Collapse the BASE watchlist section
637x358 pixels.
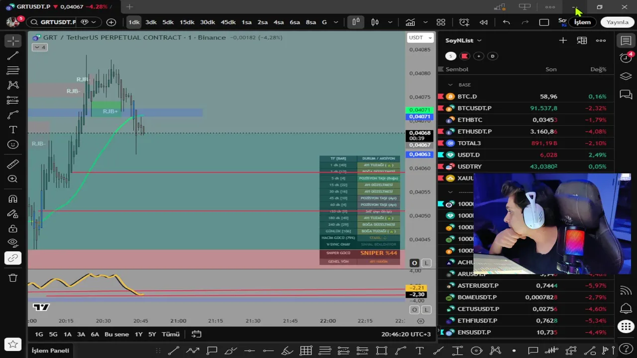click(450, 85)
